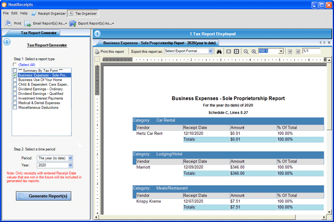Uncheck Business Expenses - Sole Pro checkbox
The image size is (334, 222).
point(15,75)
